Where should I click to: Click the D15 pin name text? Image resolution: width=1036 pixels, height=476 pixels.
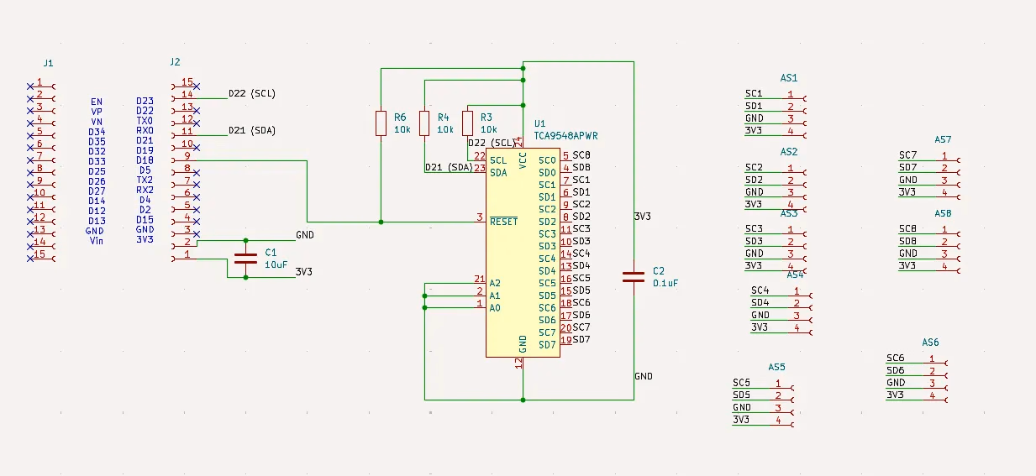click(145, 220)
